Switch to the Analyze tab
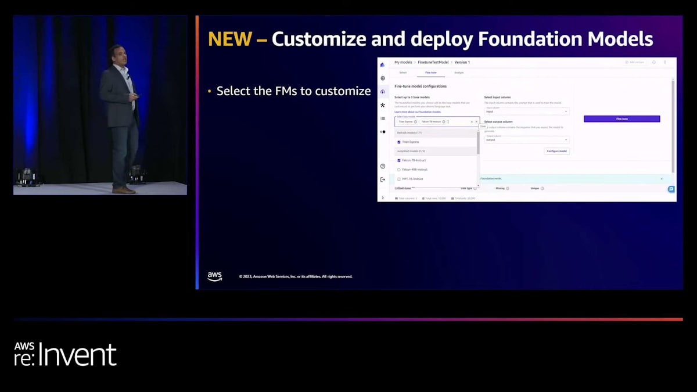 [459, 73]
